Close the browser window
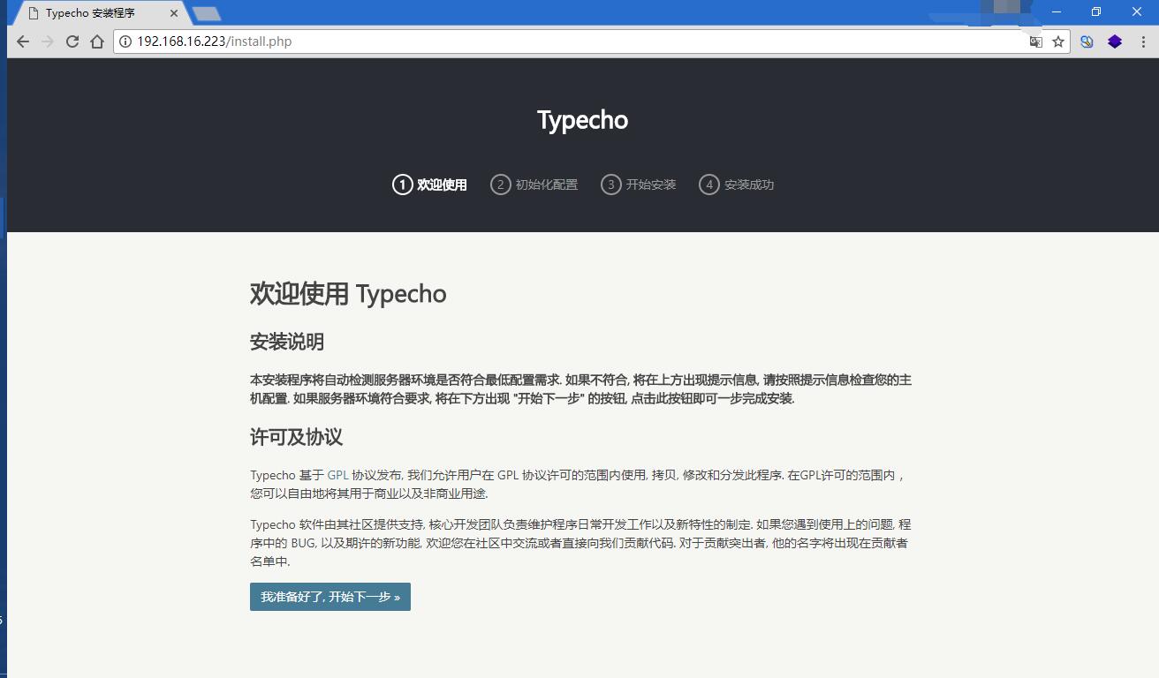The height and width of the screenshot is (678, 1159). 1137,11
